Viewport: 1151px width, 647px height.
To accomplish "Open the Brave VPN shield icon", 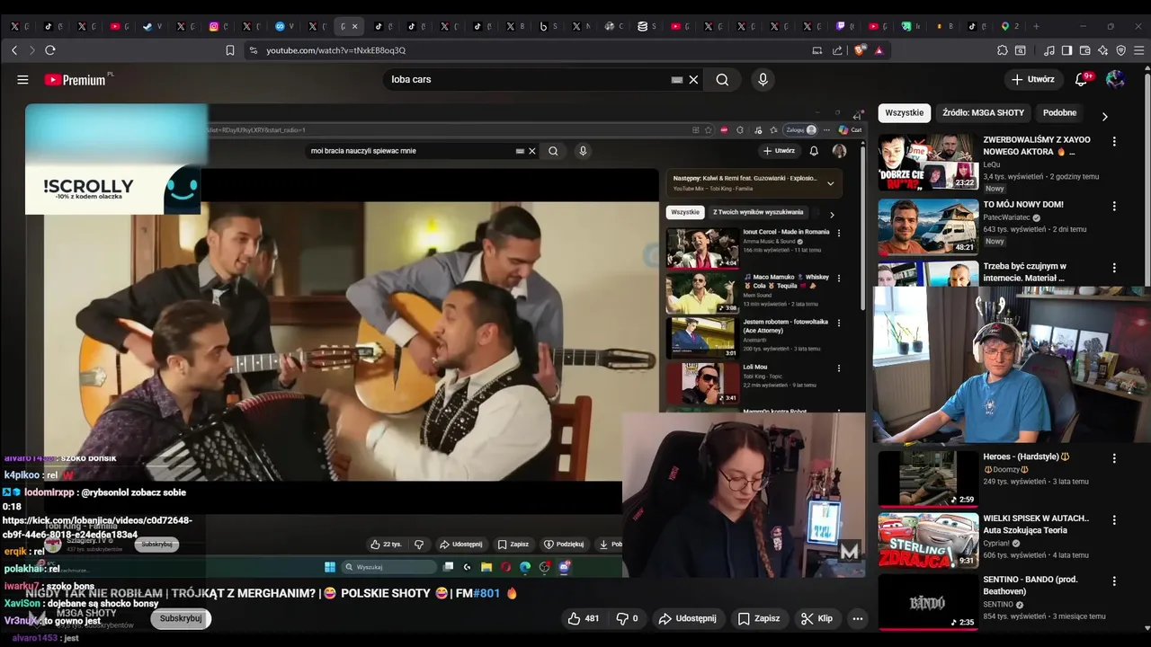I will 1120,50.
